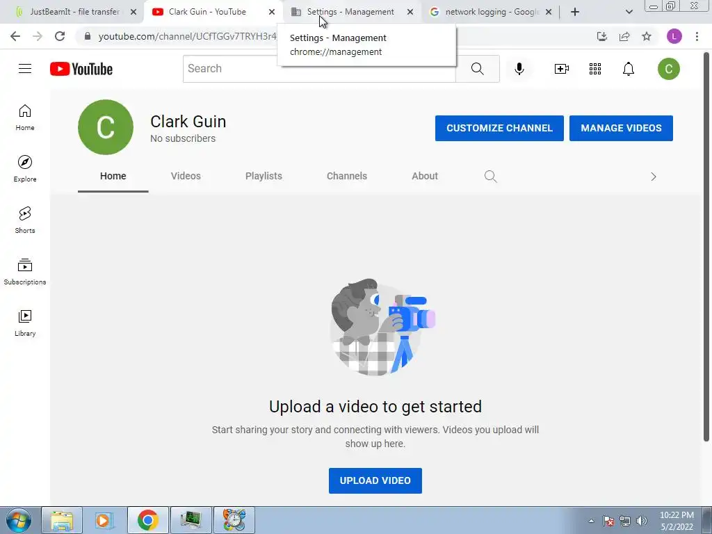Open the clock app in the taskbar
The image size is (712, 534).
pyautogui.click(x=234, y=520)
